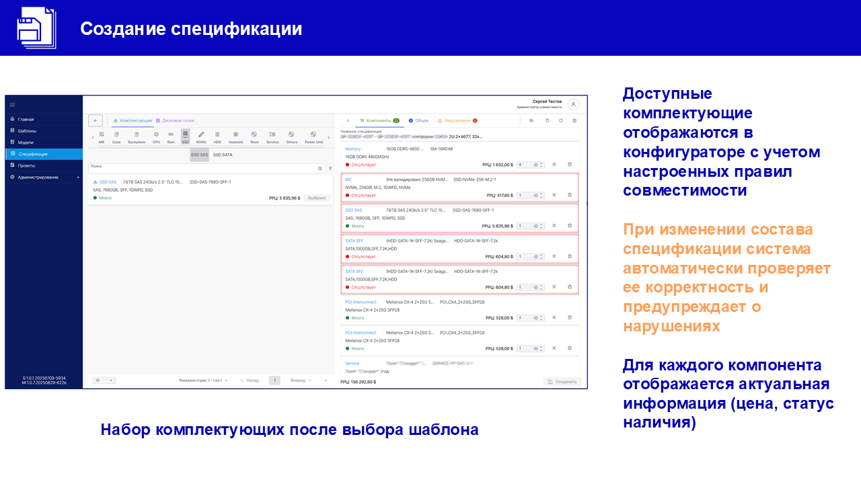Open the filter funnel next to search
Viewport: 861px width, 484px height.
(x=330, y=168)
